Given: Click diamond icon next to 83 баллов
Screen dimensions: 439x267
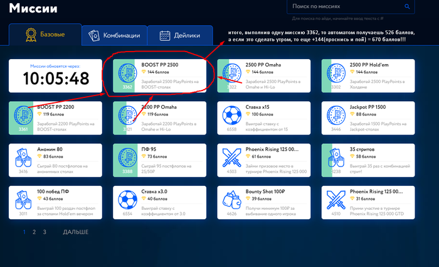Looking at the screenshot, I should click(40, 156).
